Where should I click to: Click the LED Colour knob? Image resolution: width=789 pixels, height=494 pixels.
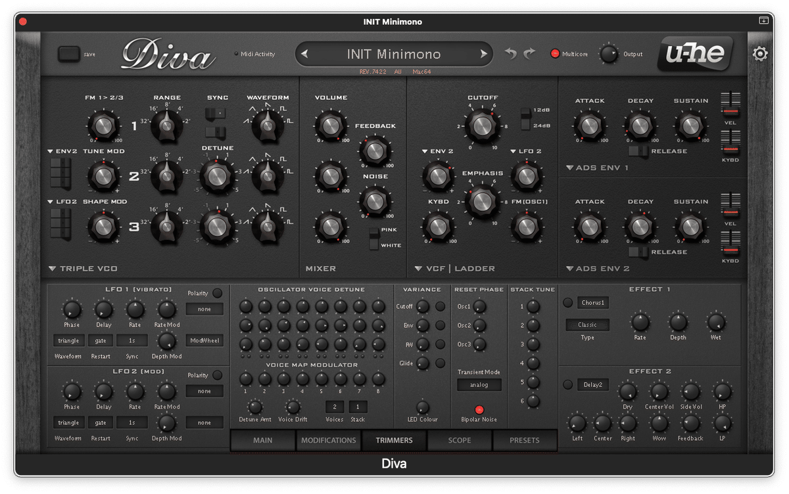423,407
